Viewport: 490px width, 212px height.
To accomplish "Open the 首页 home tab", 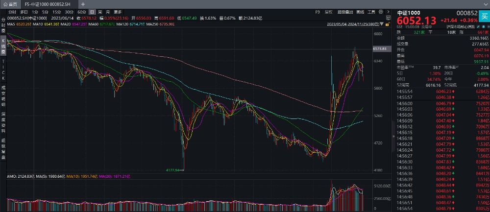I will click(10, 3).
